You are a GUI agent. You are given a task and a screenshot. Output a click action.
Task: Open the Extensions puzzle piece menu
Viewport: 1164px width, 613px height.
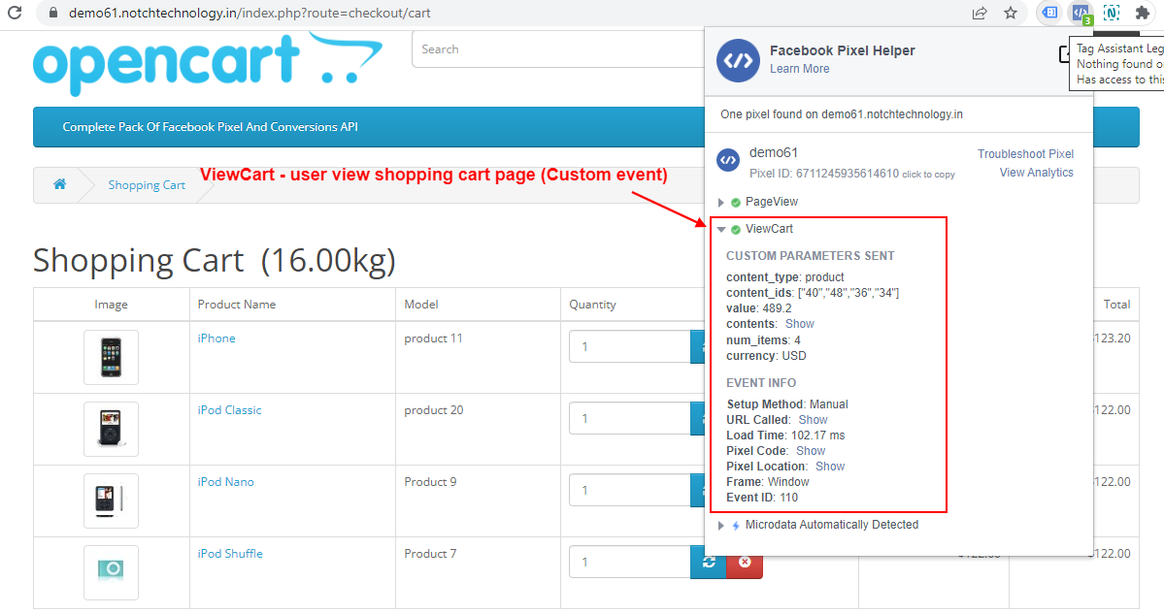click(x=1143, y=13)
